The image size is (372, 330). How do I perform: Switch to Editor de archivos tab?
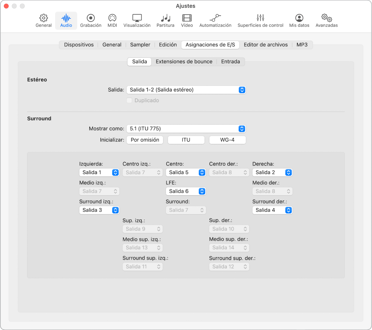[266, 45]
